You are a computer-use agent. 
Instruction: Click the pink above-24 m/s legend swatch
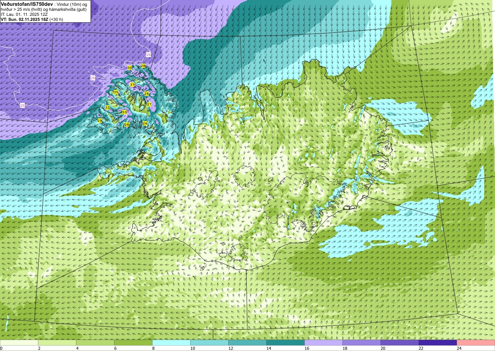pos(476,342)
